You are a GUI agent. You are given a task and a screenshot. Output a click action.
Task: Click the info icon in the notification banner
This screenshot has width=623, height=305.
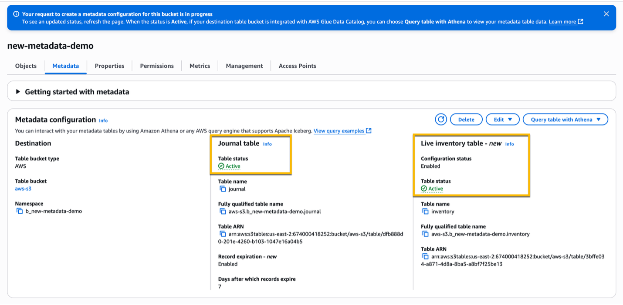[x=16, y=14]
